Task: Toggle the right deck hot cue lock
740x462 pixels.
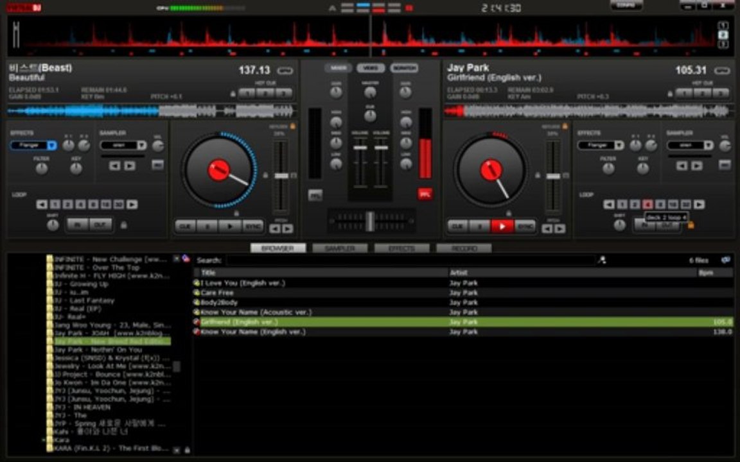Action: coord(670,94)
